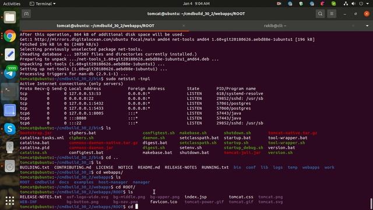Switch to the tomcat@ubuntu tab

coord(105,26)
